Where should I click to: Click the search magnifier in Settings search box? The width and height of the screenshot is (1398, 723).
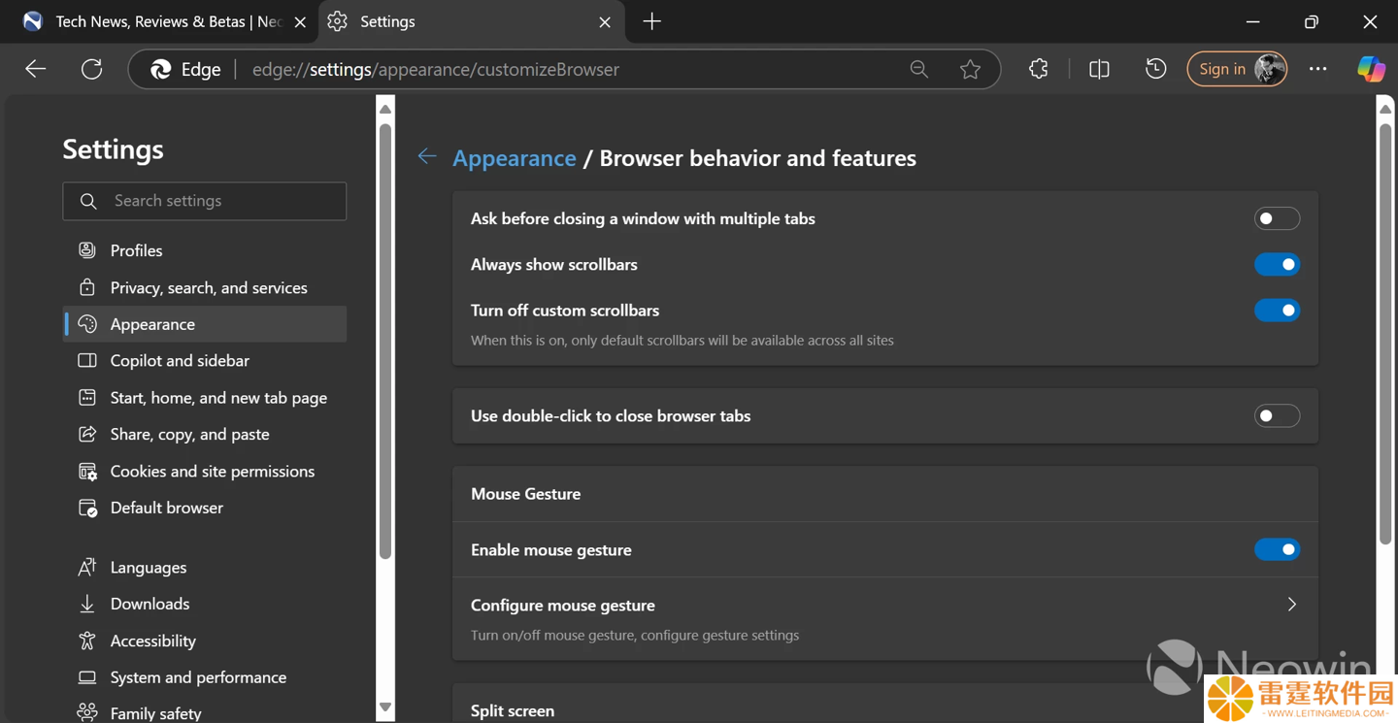click(88, 201)
